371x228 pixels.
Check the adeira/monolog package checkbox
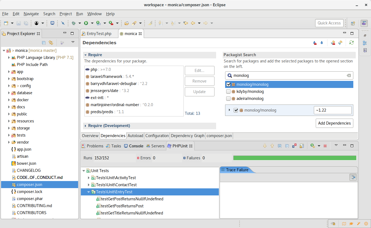click(229, 99)
